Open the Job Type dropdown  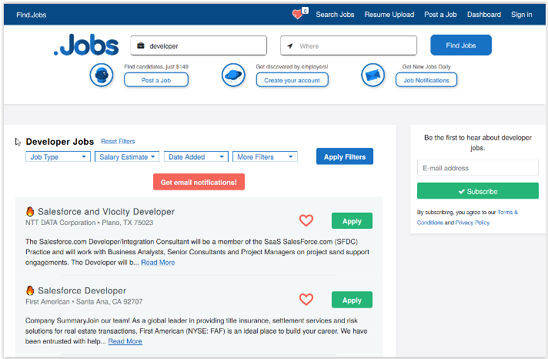[58, 156]
